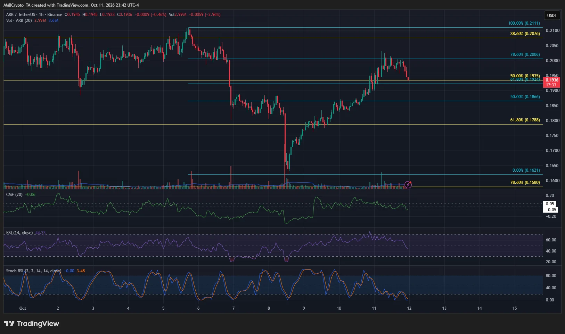Click the 38.60% (0.2076) Fibonacci label
This screenshot has width=565, height=334.
click(x=525, y=34)
